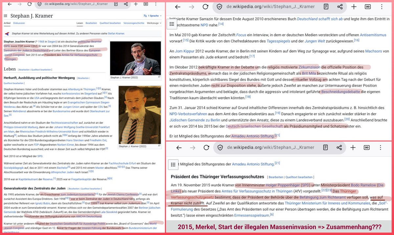The height and width of the screenshot is (235, 394).
Task: Open the 'Deutschland schafft sich ab' link
Action: [x=320, y=19]
